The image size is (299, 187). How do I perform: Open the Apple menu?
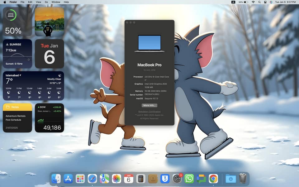tap(5, 2)
